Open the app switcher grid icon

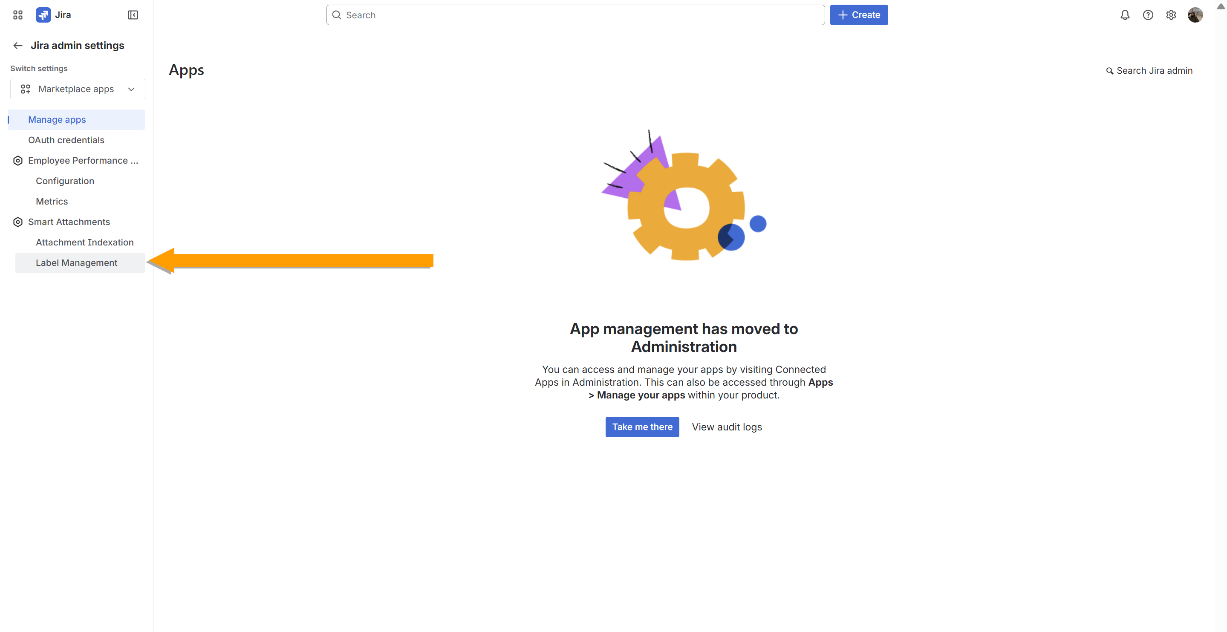[17, 15]
